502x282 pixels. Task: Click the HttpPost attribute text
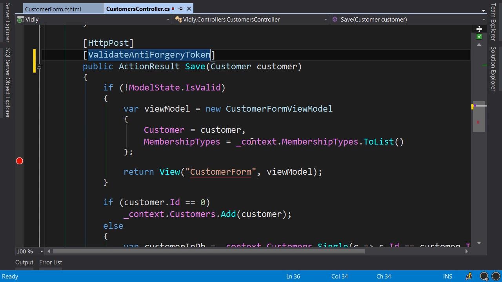[108, 43]
